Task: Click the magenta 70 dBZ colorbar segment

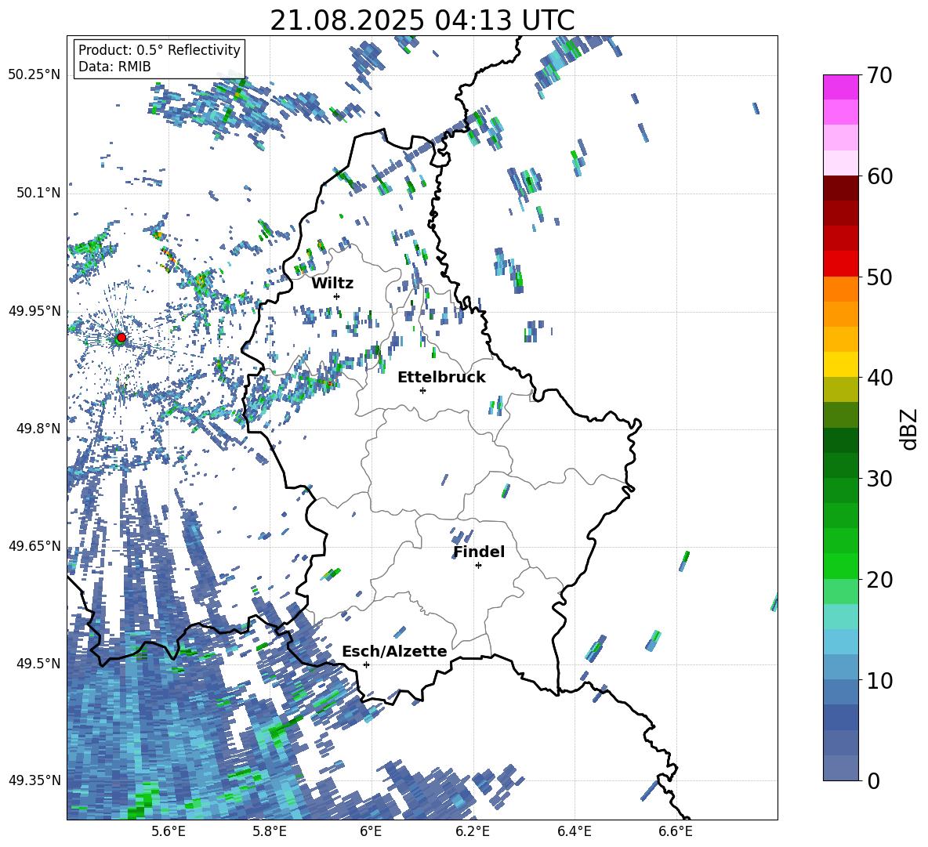Action: pos(840,87)
